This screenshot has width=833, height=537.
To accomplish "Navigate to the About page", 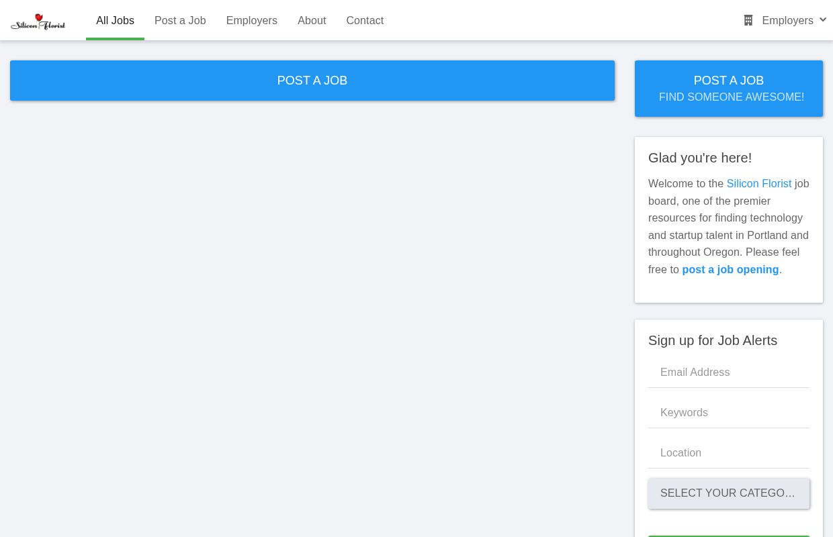I will pos(312,20).
